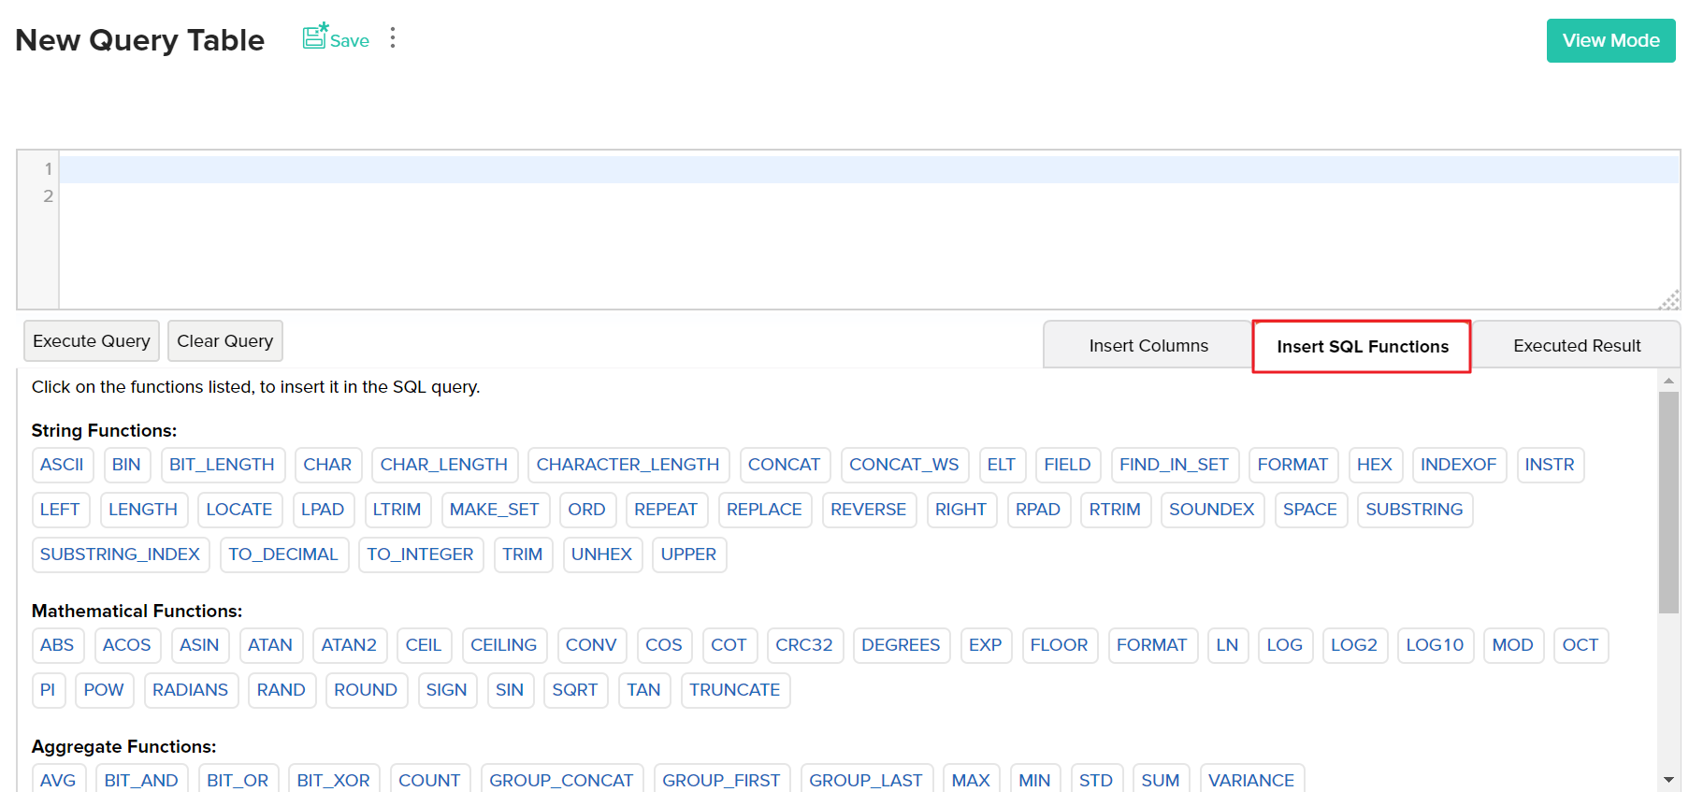Insert the CEILING function

[x=504, y=645]
